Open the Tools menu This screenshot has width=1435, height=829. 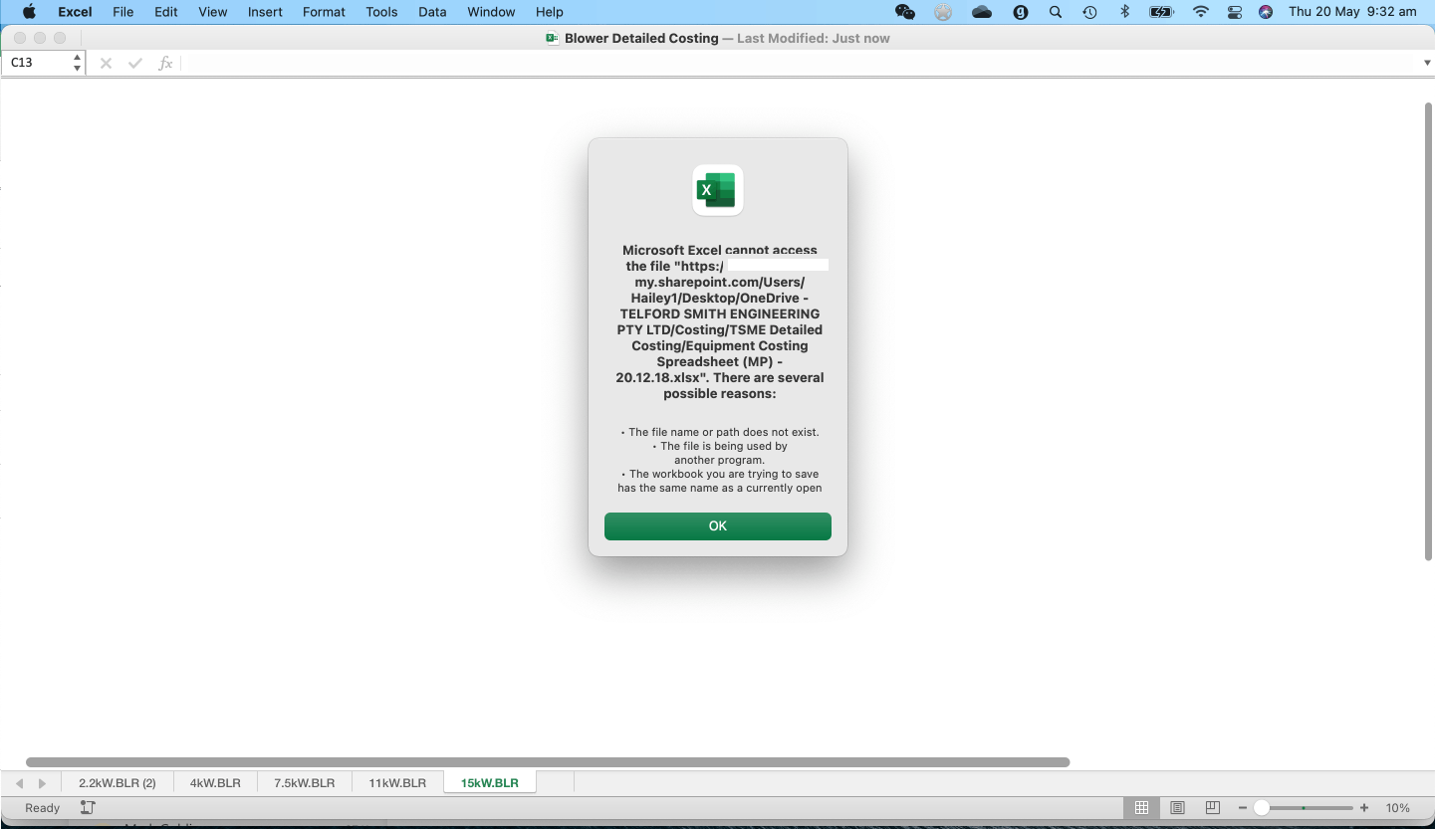pyautogui.click(x=381, y=12)
